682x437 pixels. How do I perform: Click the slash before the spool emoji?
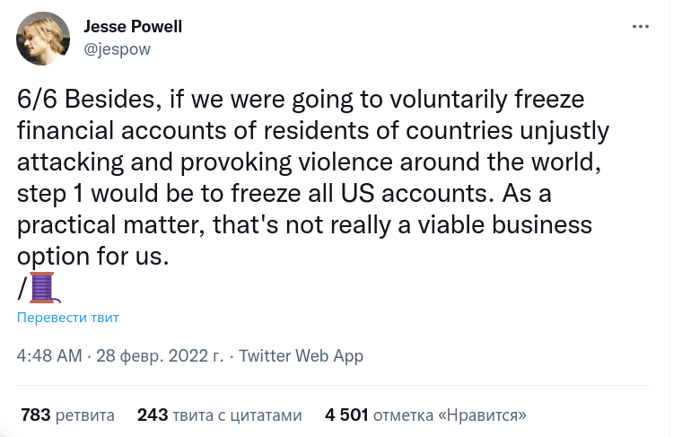tap(22, 288)
